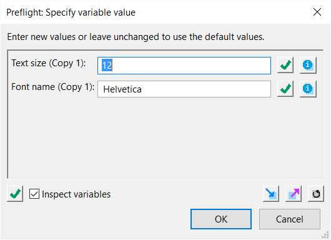Click the "Enter new values" instruction text

tap(136, 37)
